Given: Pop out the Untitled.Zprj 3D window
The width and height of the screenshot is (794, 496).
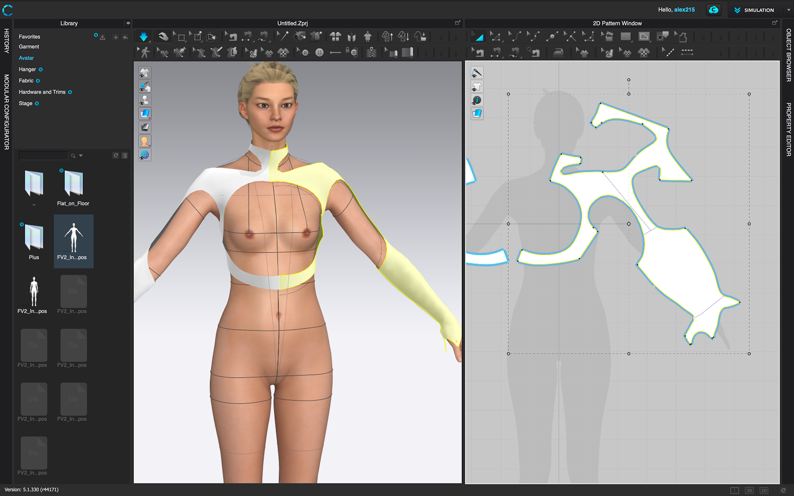Looking at the screenshot, I should click(457, 23).
